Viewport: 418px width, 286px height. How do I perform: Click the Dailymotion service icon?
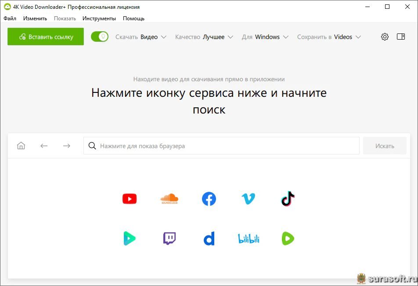click(209, 239)
